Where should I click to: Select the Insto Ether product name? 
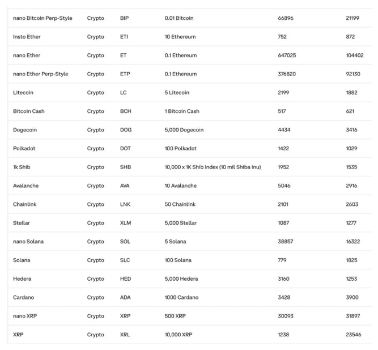[27, 37]
